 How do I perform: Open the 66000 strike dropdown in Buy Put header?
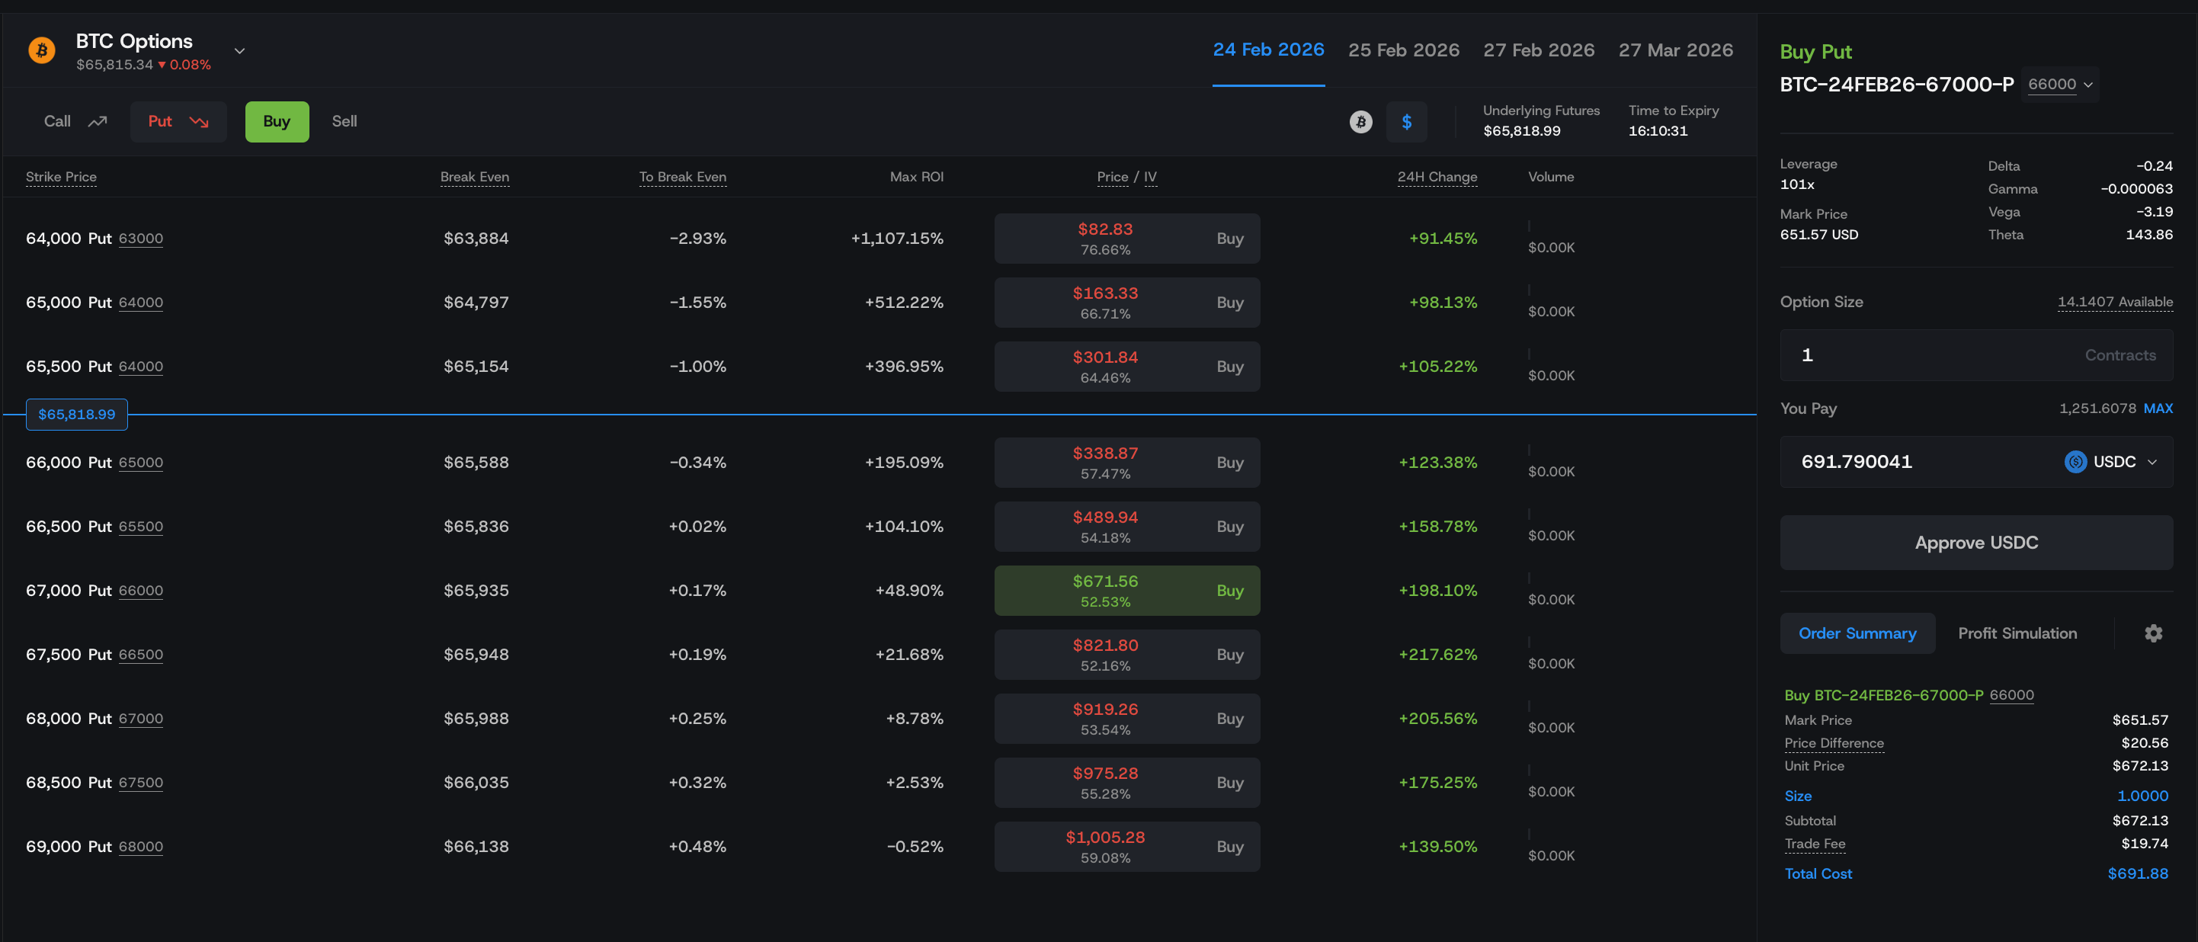coord(2060,85)
